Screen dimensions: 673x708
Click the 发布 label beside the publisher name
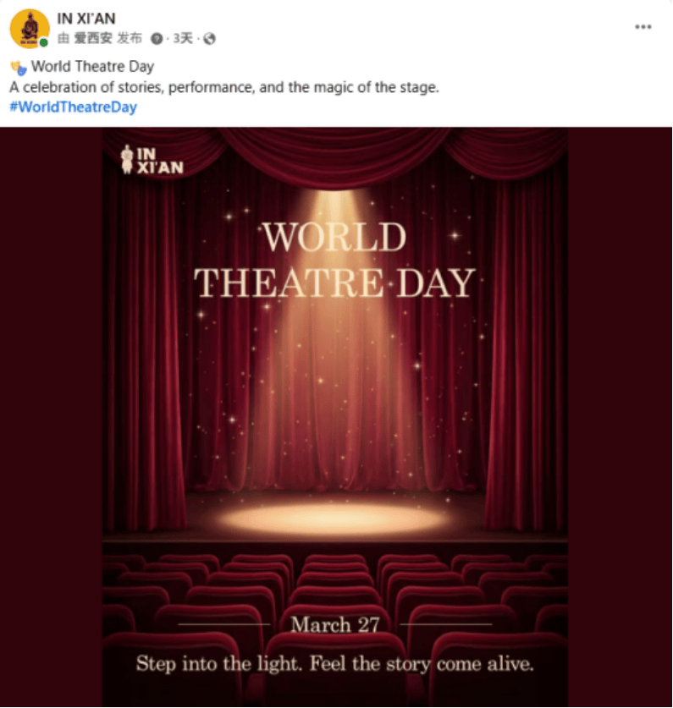tap(130, 38)
